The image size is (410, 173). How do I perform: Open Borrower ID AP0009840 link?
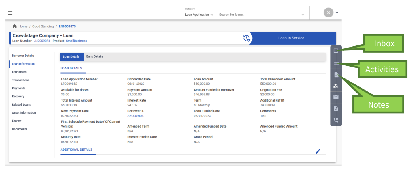136,115
